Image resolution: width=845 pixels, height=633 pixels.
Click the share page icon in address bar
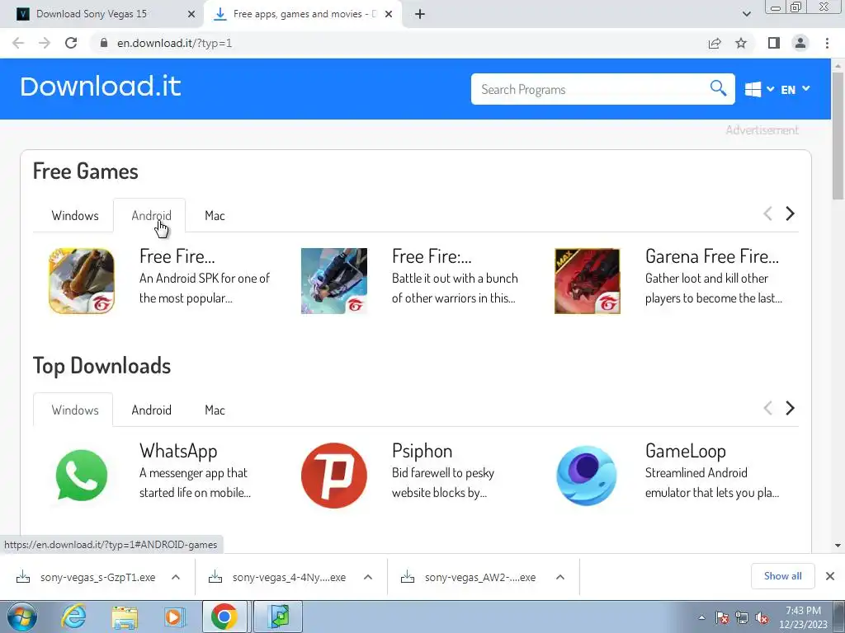715,43
